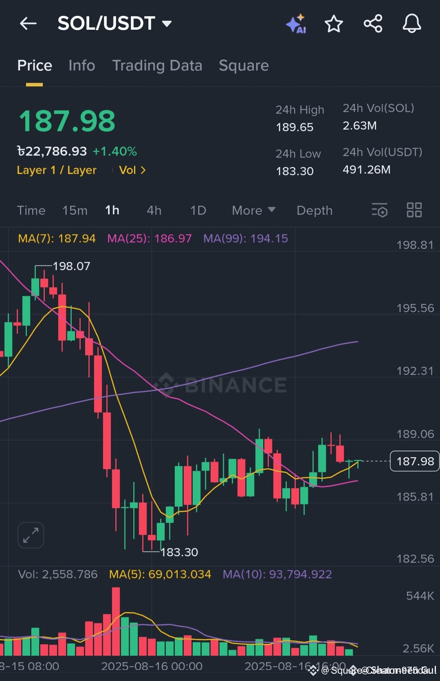Switch to the Info tab
Image resolution: width=440 pixels, height=681 pixels.
[81, 66]
